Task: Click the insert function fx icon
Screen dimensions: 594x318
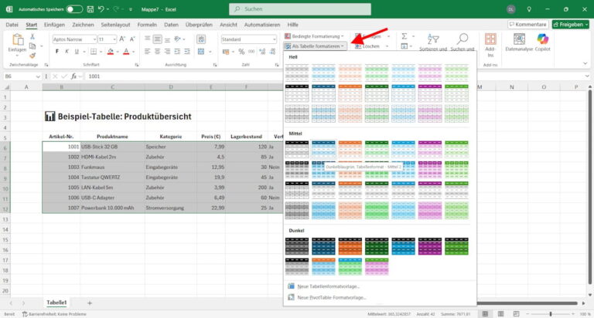Action: tap(73, 76)
